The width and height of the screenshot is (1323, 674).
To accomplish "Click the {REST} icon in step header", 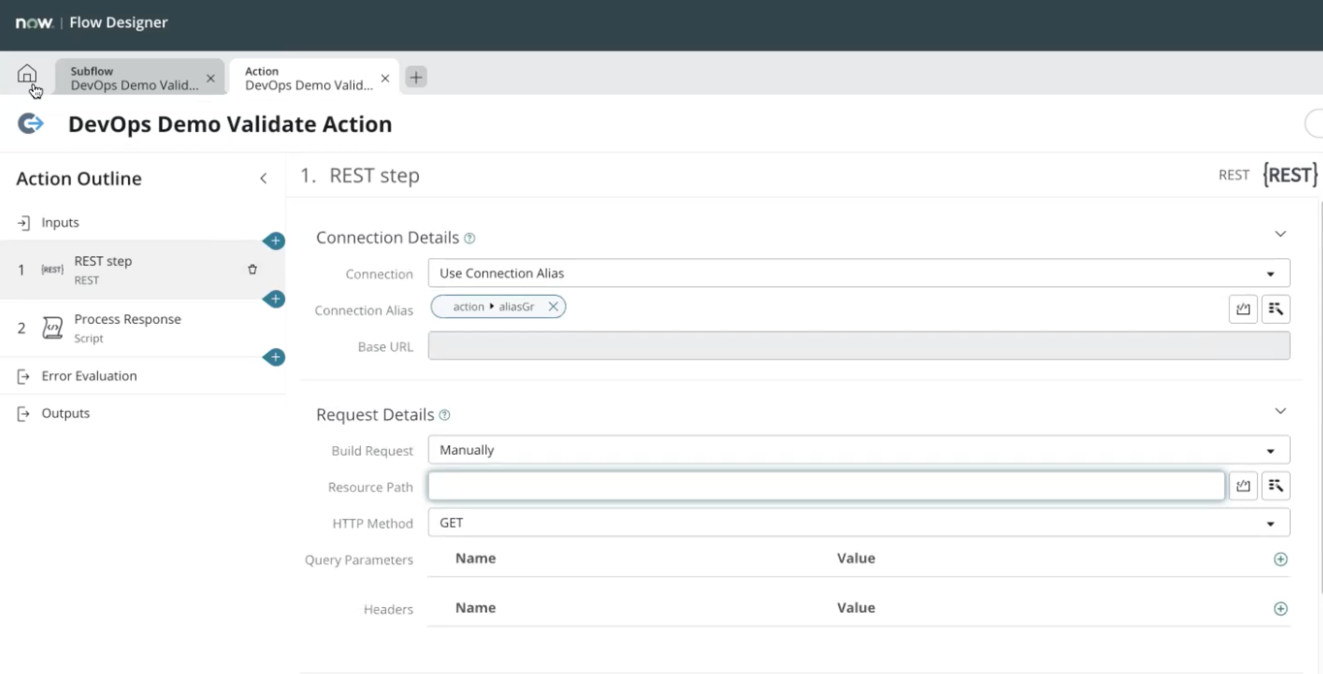I will click(1290, 175).
